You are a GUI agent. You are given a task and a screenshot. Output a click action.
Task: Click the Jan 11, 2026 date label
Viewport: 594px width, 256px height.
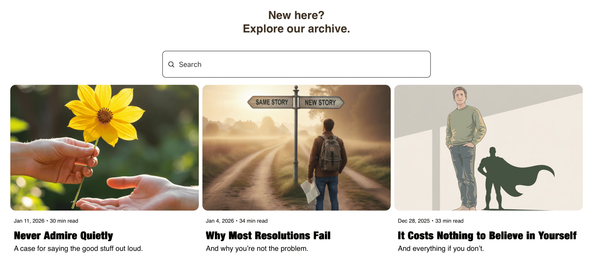coord(29,221)
